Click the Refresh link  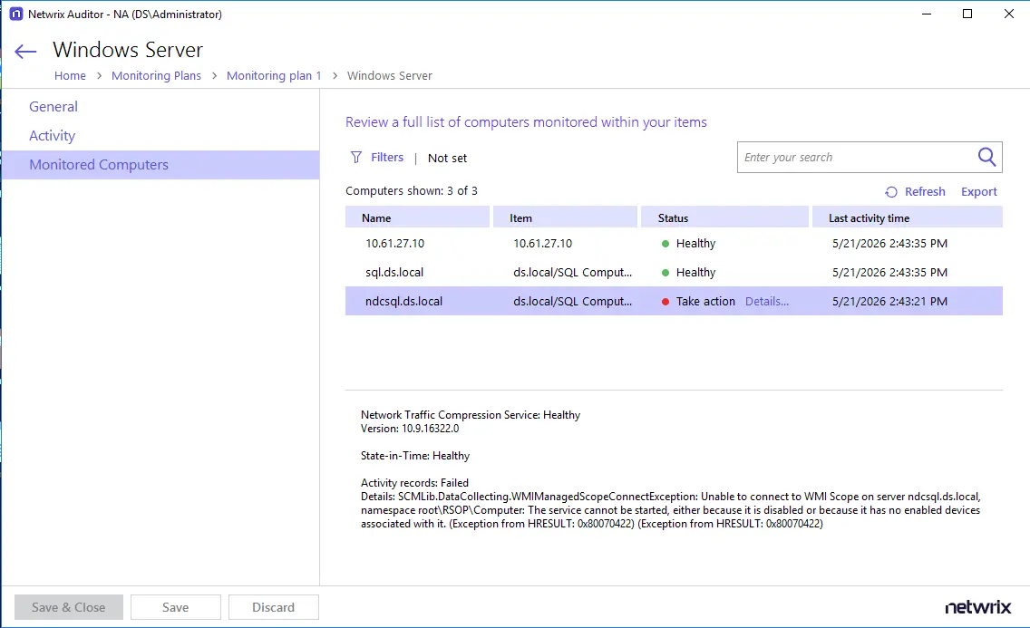tap(925, 191)
